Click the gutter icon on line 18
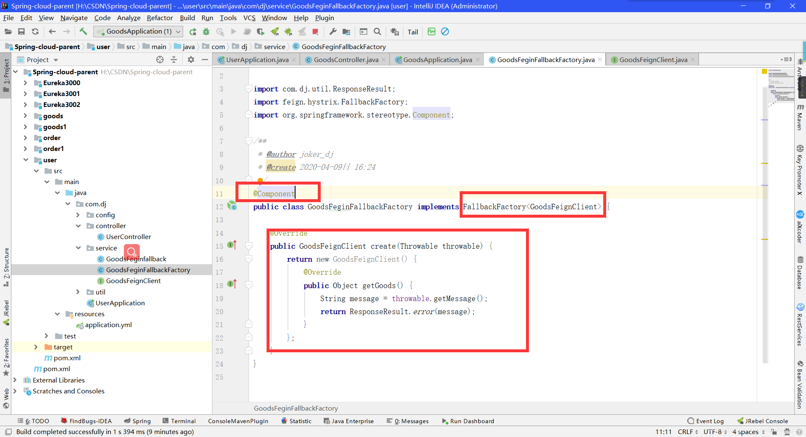 [x=232, y=284]
